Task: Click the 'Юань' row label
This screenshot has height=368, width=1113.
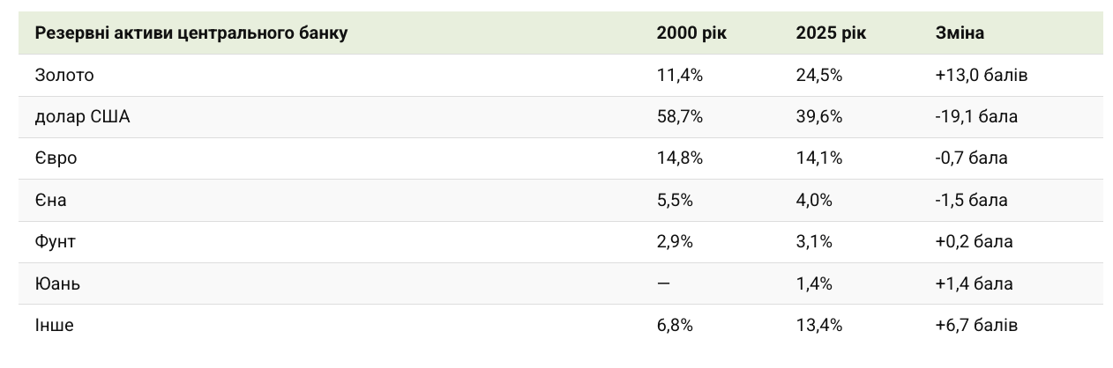Action: click(58, 283)
